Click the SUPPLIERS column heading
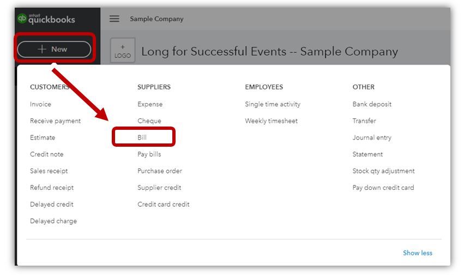This screenshot has width=464, height=276. [x=154, y=87]
